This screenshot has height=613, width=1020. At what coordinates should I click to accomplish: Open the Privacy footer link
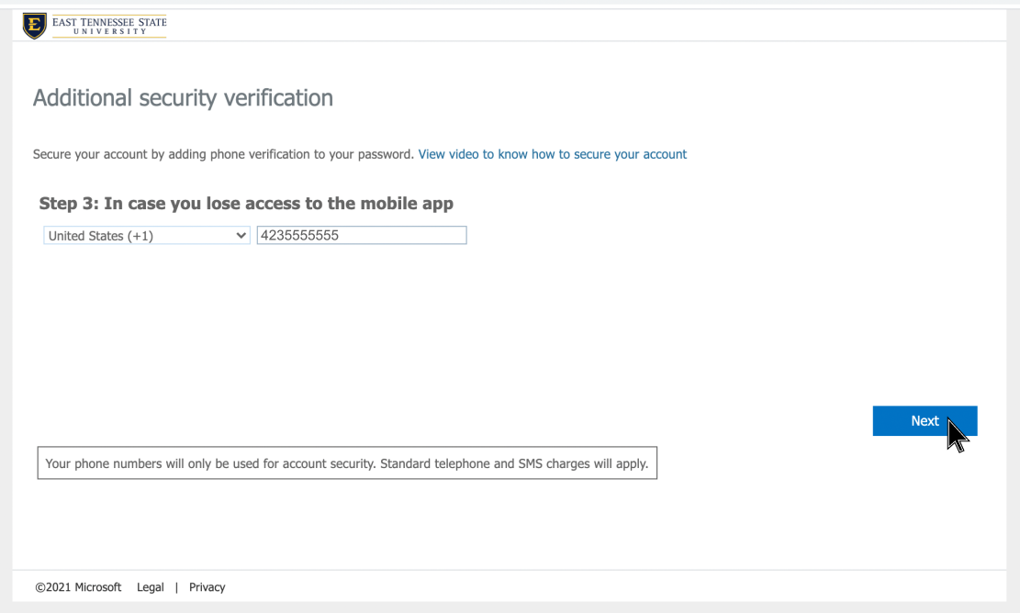pyautogui.click(x=207, y=587)
